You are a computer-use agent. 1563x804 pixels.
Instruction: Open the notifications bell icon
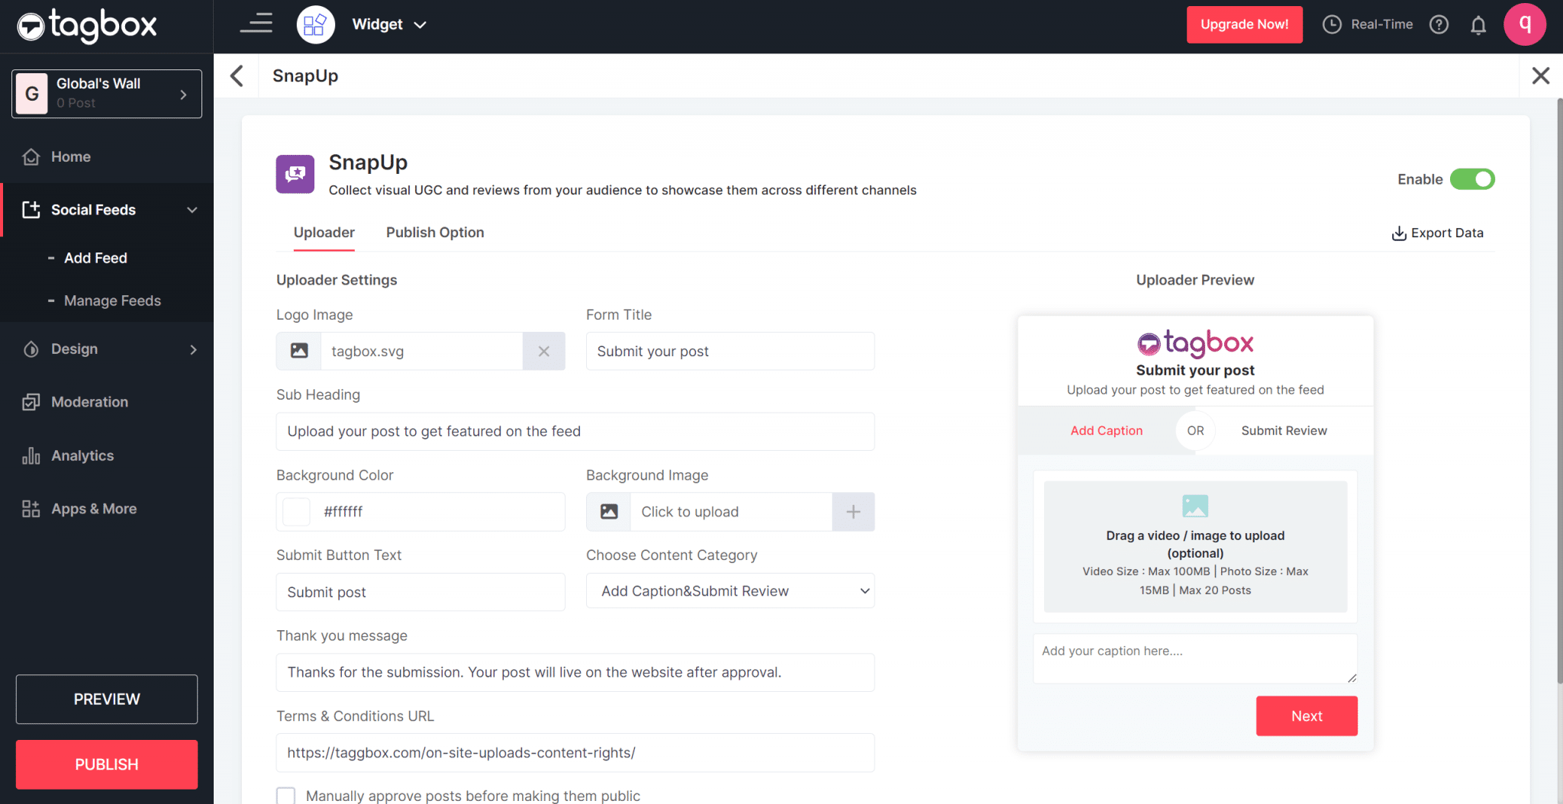1478,25
